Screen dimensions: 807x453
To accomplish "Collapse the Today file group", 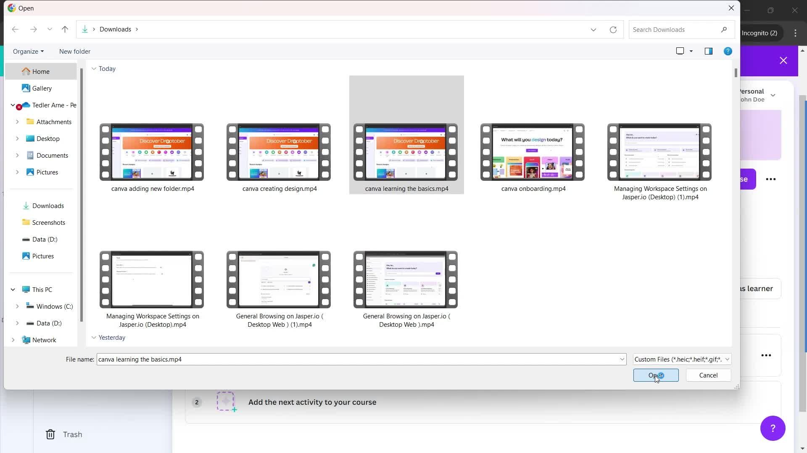I will click(94, 69).
